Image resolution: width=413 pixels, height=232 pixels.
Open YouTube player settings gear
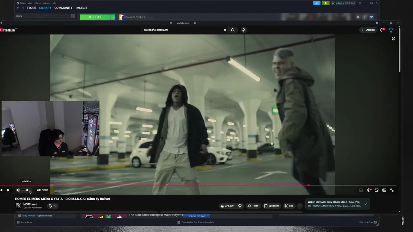pos(369,190)
